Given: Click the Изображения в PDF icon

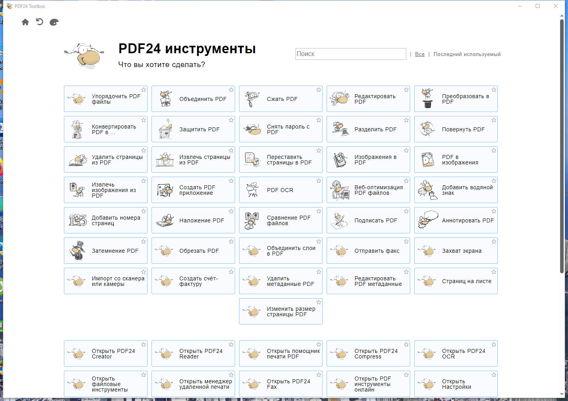Looking at the screenshot, I should (340, 159).
